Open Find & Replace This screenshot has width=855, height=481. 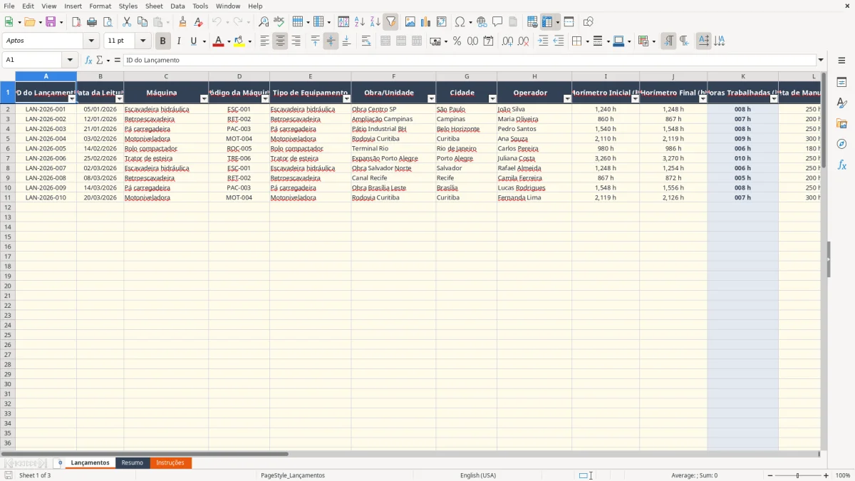click(264, 22)
